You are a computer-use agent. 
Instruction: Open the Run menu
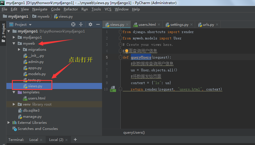85,9
